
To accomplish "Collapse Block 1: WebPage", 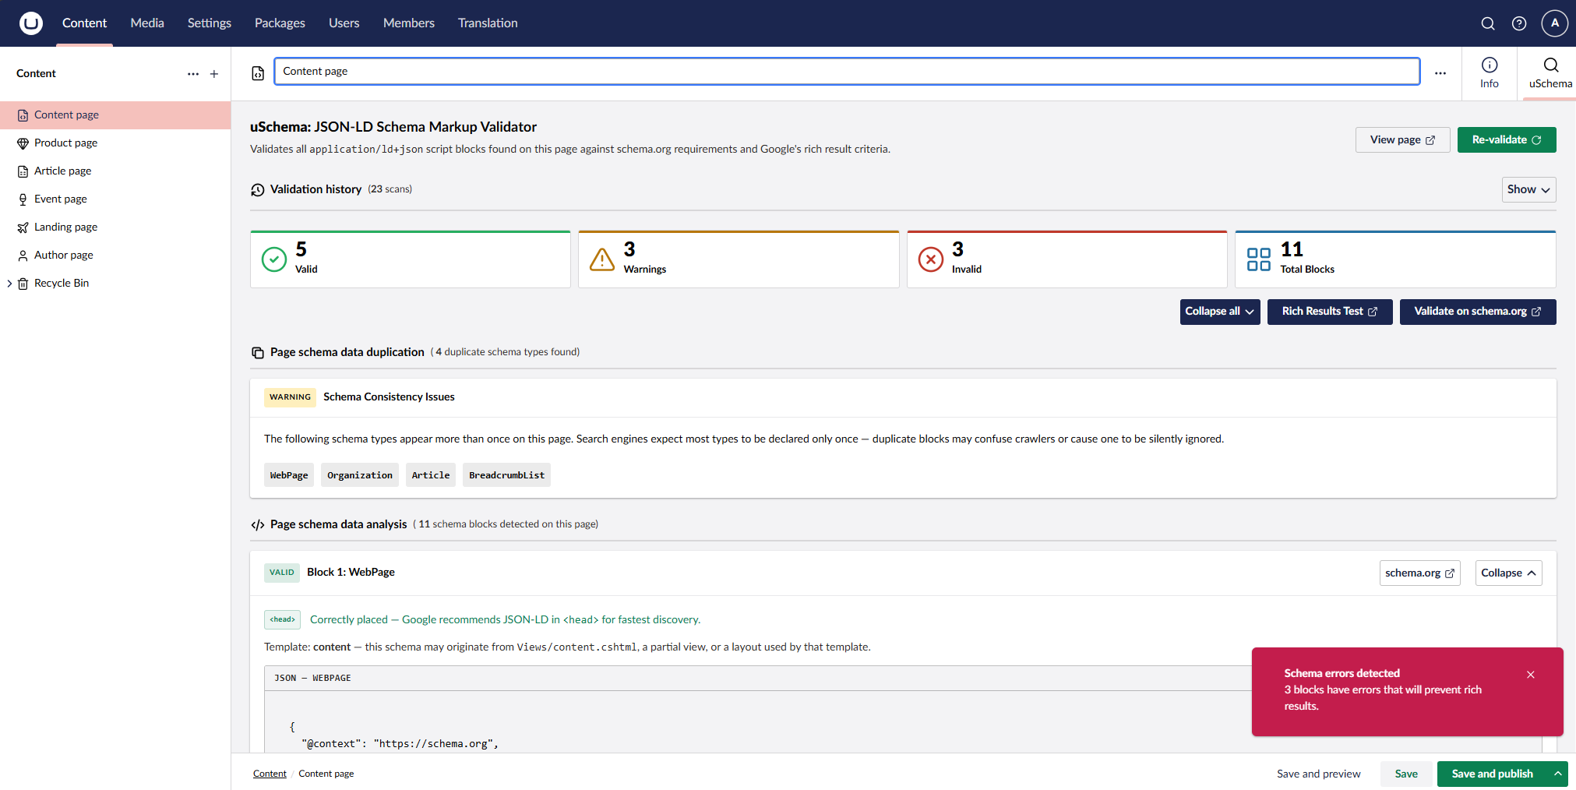I will [x=1507, y=573].
